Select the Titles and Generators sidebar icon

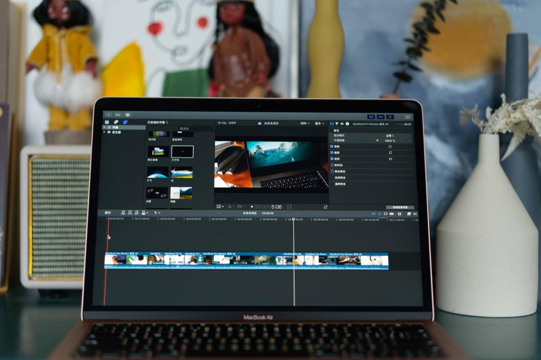pyautogui.click(x=125, y=122)
